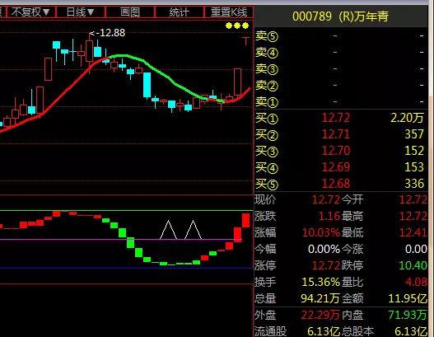Click the three yellow dots icon
Screen dimensions: 434x337
coord(237,26)
